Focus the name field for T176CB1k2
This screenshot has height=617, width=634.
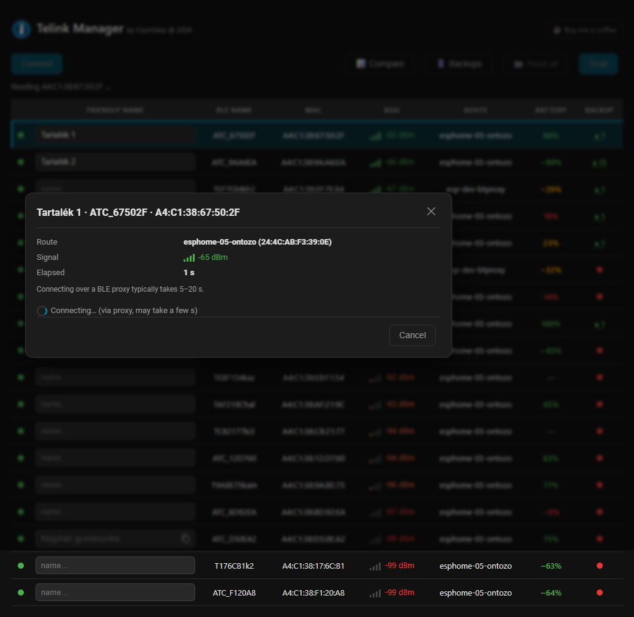(115, 565)
